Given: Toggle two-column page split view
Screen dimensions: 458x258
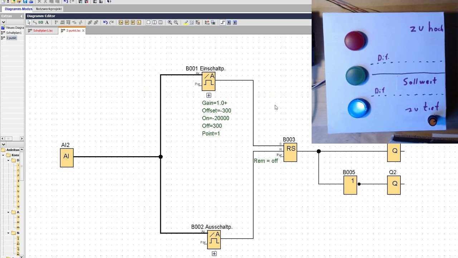Looking at the screenshot, I should (154, 23).
